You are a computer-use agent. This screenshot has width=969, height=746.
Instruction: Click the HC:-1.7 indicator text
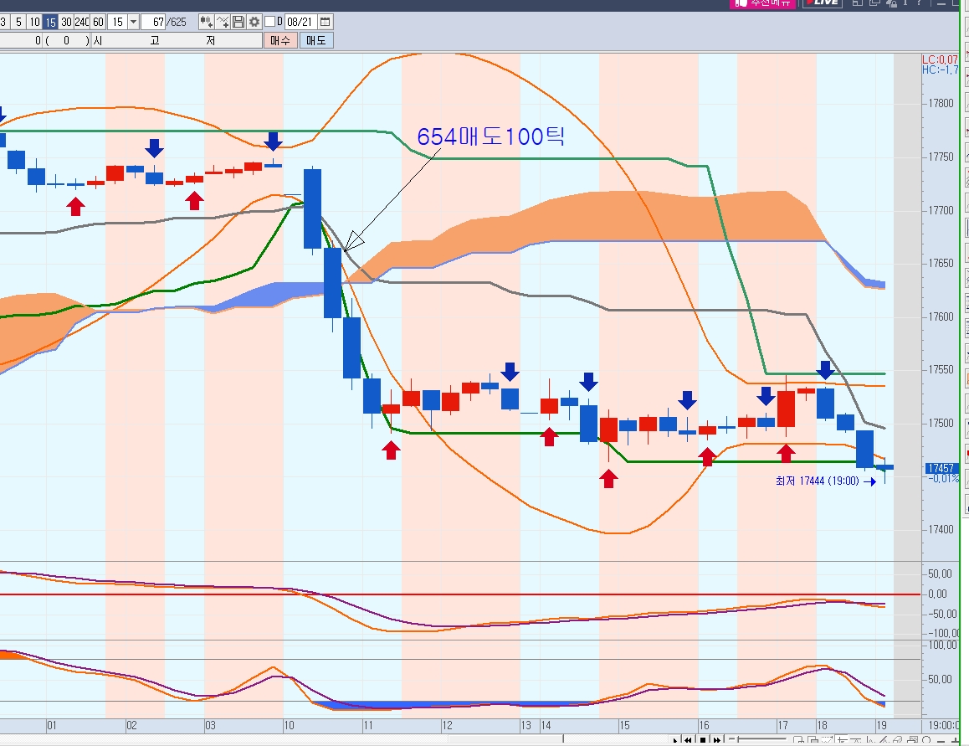(940, 69)
